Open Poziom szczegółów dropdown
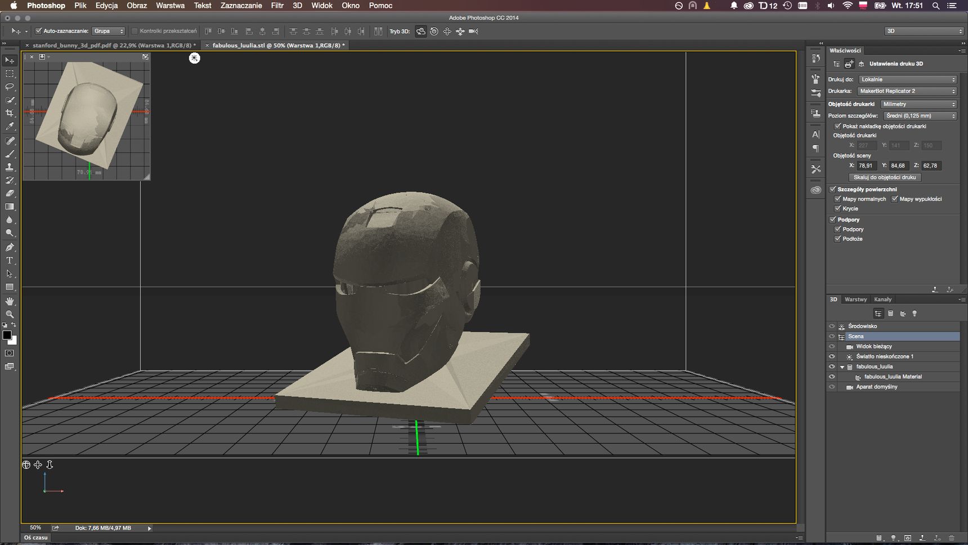 pyautogui.click(x=920, y=115)
